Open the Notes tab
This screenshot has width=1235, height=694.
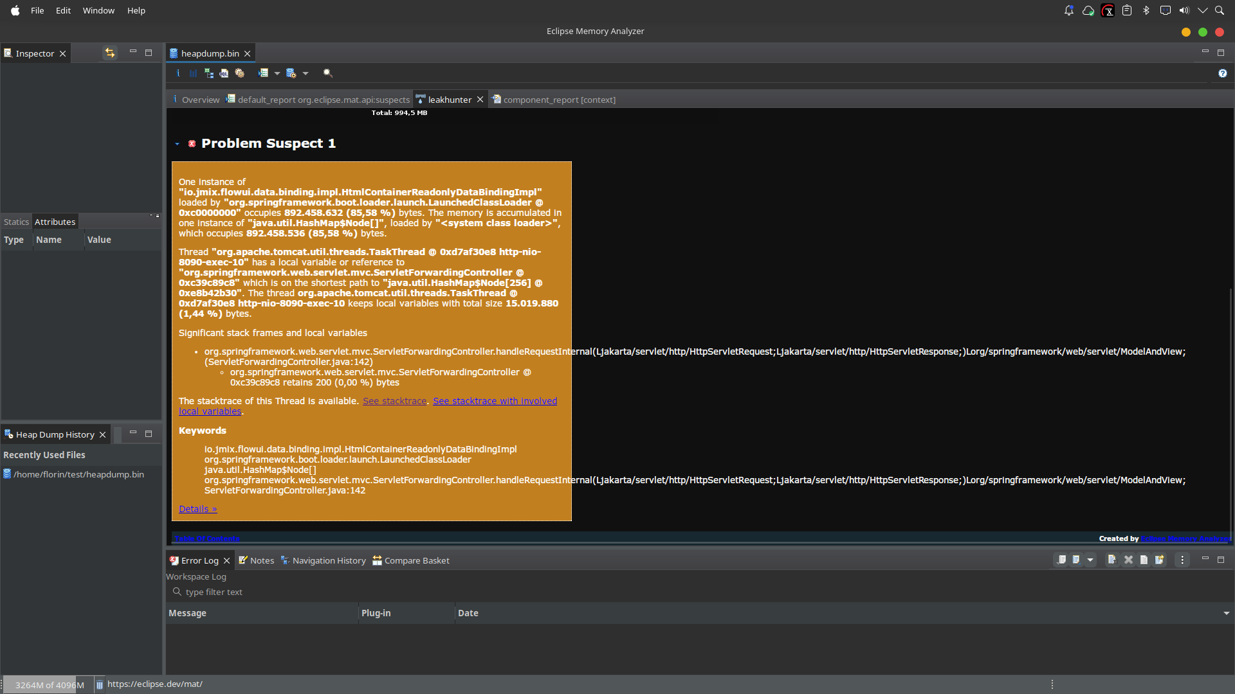pos(256,560)
